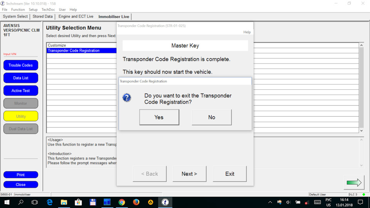This screenshot has height=208, width=370.
Task: Click the red Input VIN link
Action: (10, 54)
